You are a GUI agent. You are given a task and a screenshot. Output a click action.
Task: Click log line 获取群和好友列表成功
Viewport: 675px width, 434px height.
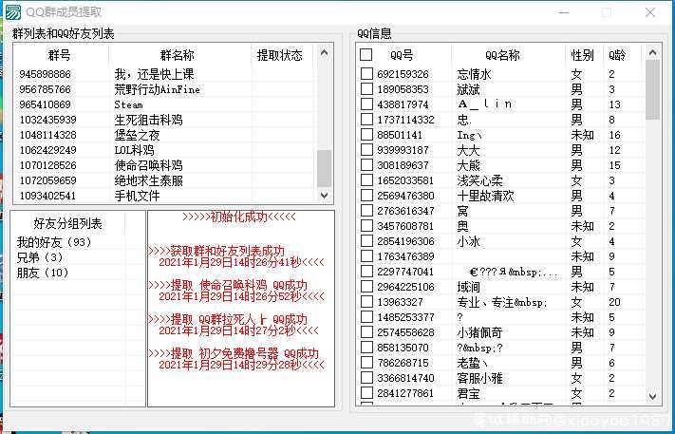pos(216,251)
